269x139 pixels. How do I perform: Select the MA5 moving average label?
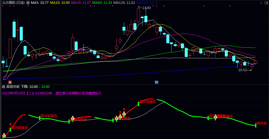point(40,3)
